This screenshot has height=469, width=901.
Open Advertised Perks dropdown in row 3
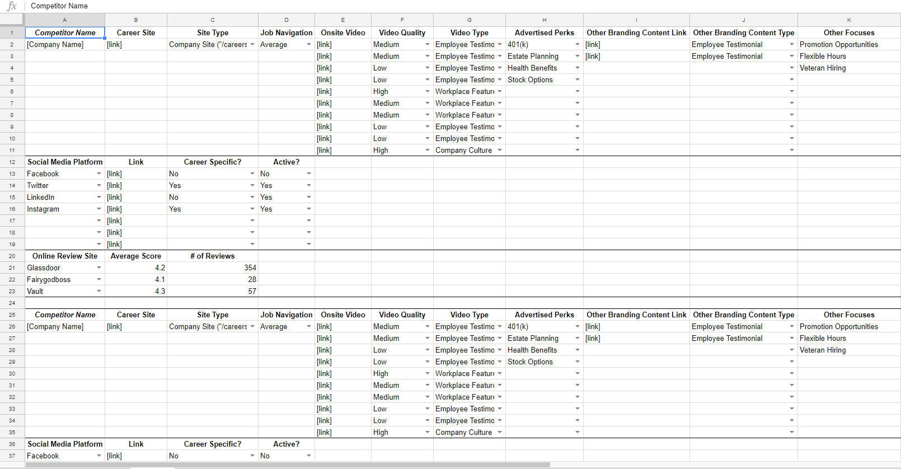coord(578,56)
